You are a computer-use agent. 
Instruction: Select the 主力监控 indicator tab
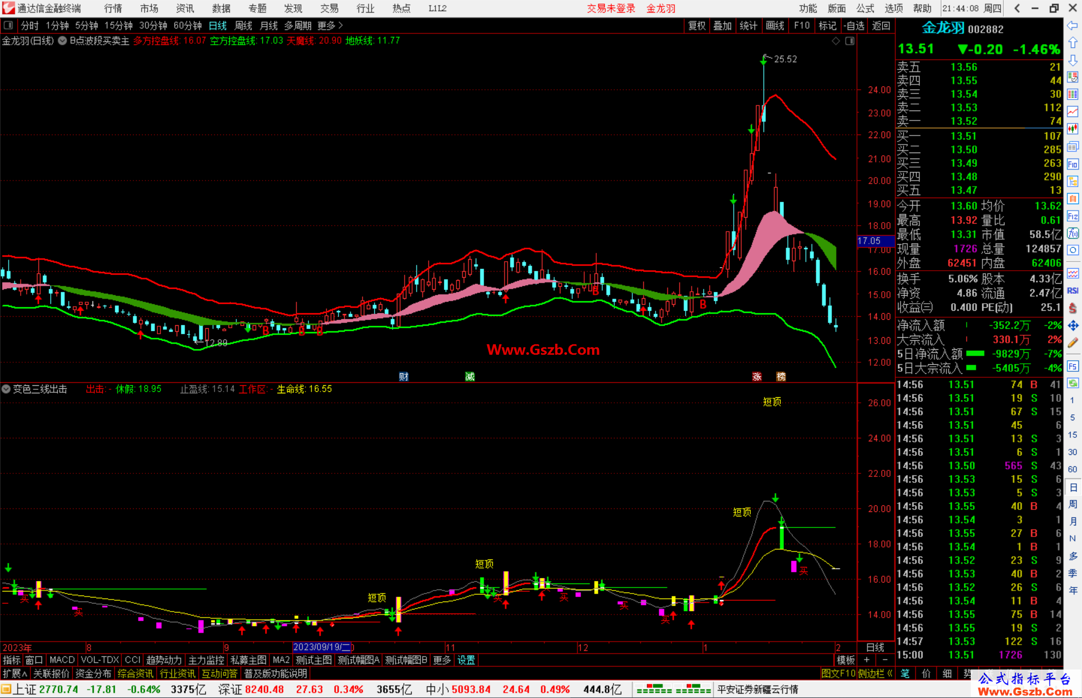[x=206, y=660]
